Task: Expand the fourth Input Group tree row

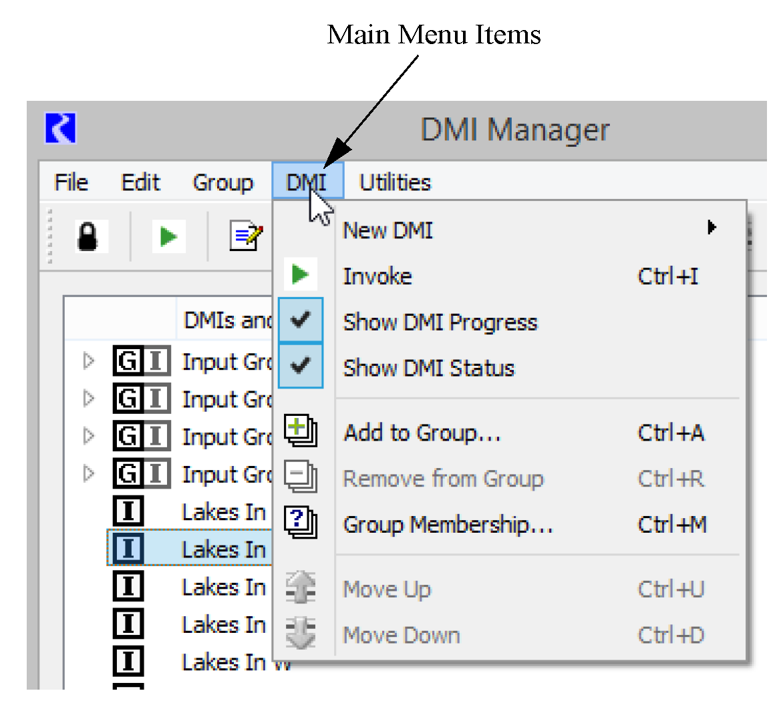Action: (x=88, y=474)
